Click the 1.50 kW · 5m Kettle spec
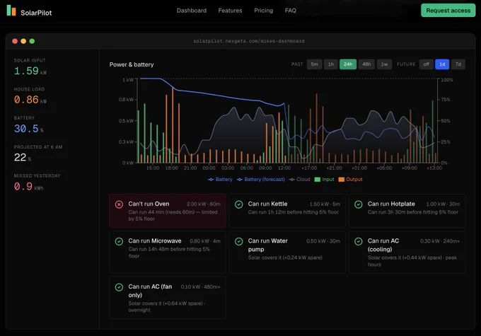The width and height of the screenshot is (481, 336). (x=325, y=204)
